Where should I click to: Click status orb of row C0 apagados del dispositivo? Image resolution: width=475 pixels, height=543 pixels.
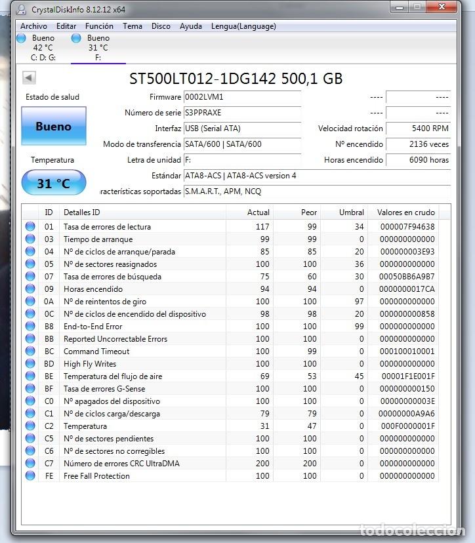30,401
